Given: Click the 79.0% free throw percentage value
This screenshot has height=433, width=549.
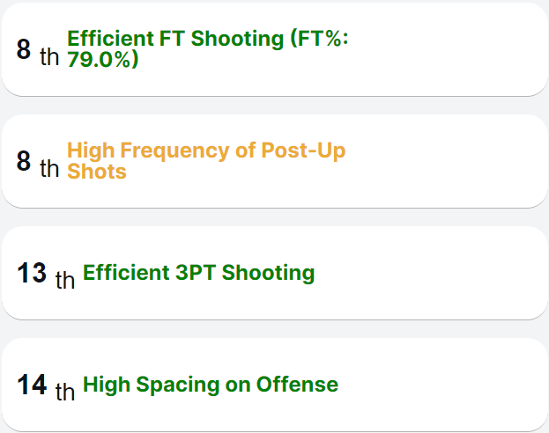Looking at the screenshot, I should [102, 61].
